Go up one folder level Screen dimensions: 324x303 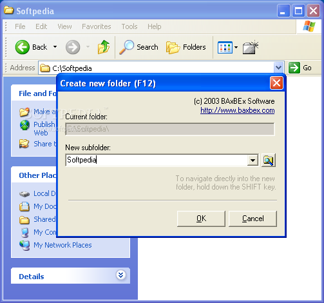[x=104, y=47]
